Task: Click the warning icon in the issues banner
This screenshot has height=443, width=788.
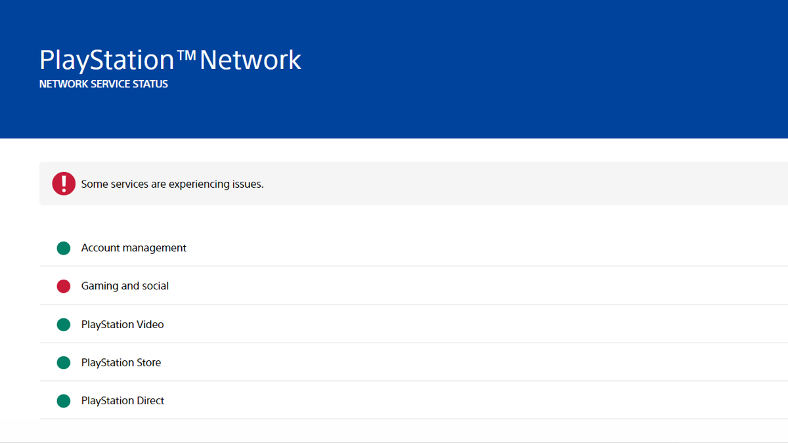Action: 64,184
